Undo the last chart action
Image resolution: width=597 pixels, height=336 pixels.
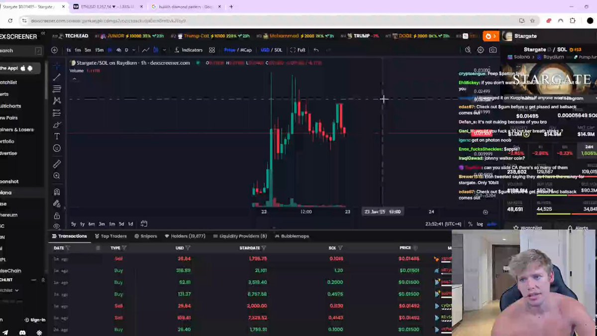tap(316, 50)
